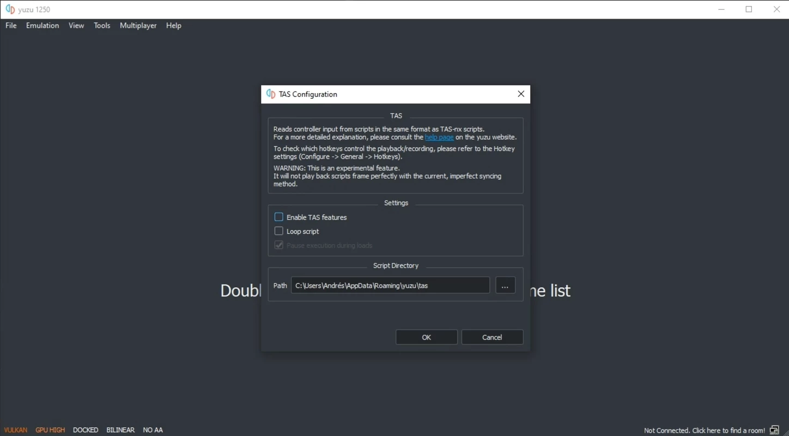Toggle GPU HIGH accuracy in the status bar
Screen dimensions: 789x436
click(x=50, y=430)
